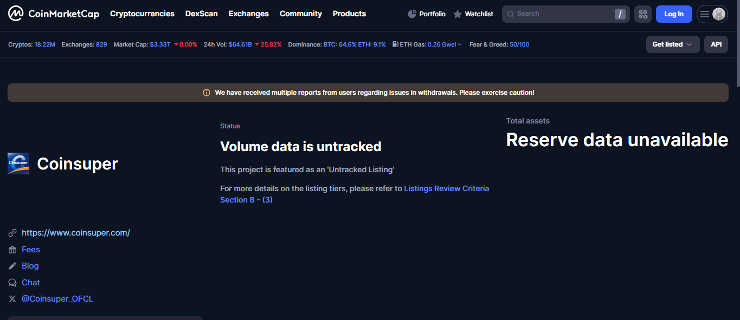The height and width of the screenshot is (320, 740).
Task: Click the speech bubble icon beside Chat
Action: pos(12,283)
